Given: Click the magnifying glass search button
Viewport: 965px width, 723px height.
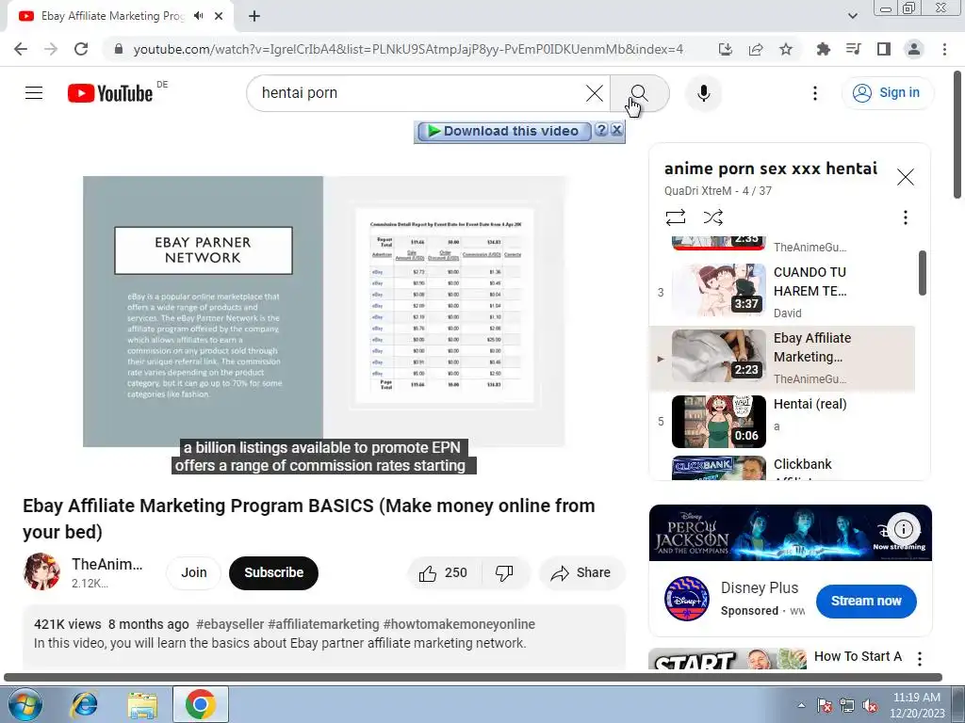Looking at the screenshot, I should coord(640,93).
